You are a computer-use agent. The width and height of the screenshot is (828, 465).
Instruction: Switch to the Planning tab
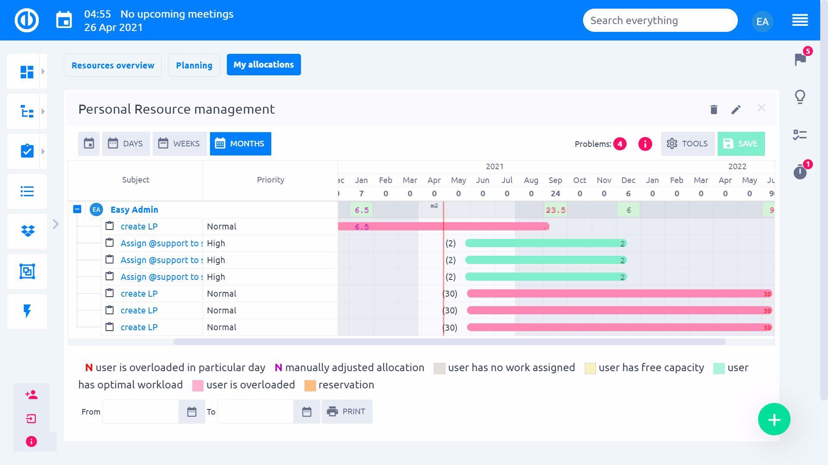194,65
